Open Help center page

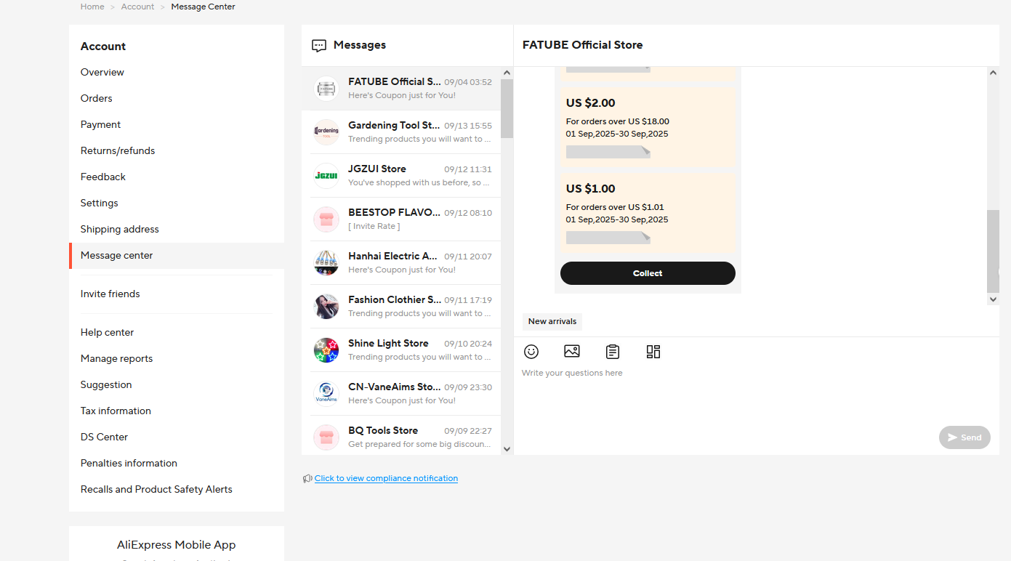click(108, 332)
